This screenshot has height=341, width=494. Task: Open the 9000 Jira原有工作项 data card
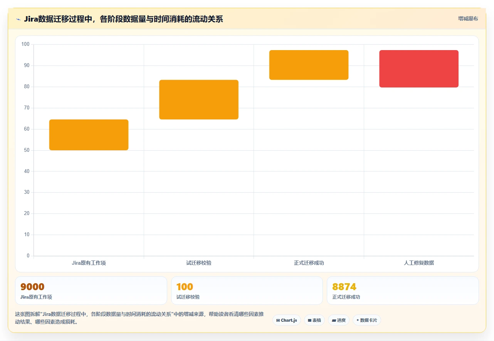[91, 291]
